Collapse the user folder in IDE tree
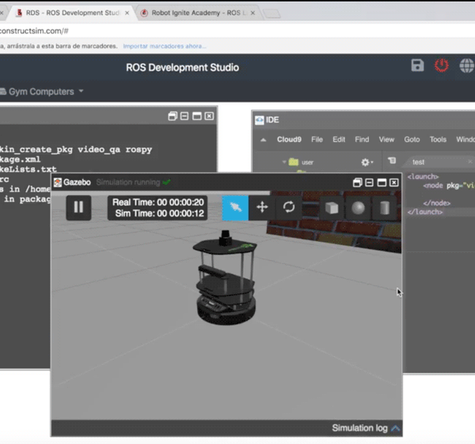Viewport: 475px width, 444px height. point(284,162)
